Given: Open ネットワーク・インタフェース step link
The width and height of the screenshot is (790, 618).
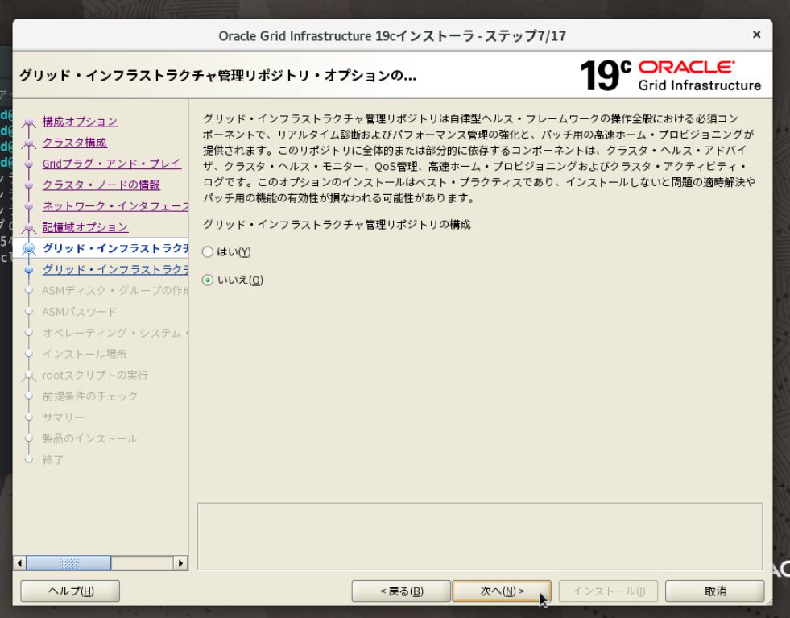Looking at the screenshot, I should [x=115, y=206].
